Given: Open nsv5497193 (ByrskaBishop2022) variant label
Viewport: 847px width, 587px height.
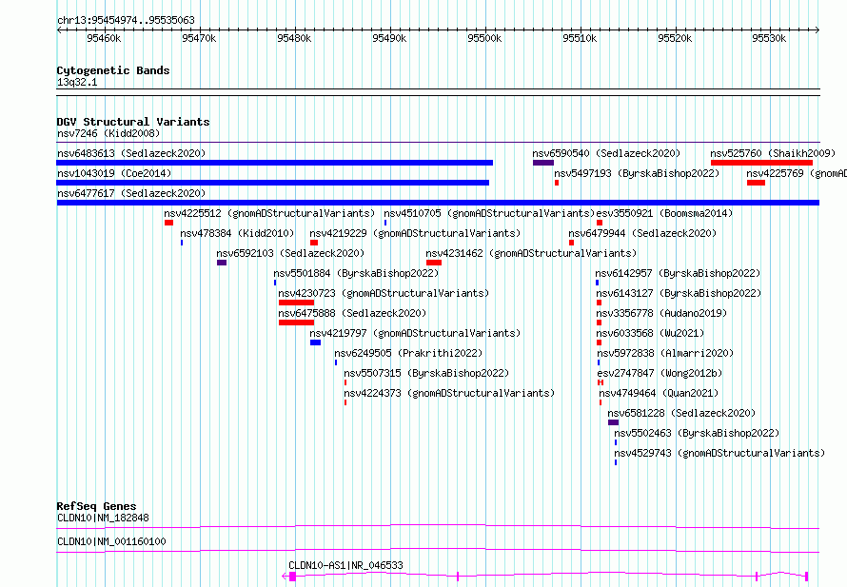Looking at the screenshot, I should (x=637, y=173).
